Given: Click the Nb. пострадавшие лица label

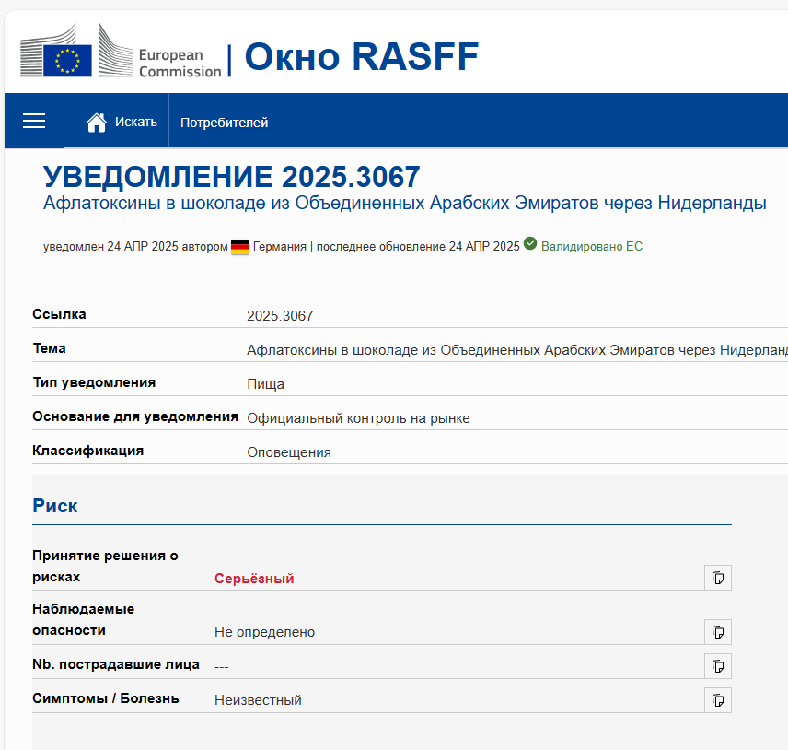Looking at the screenshot, I should 116,664.
